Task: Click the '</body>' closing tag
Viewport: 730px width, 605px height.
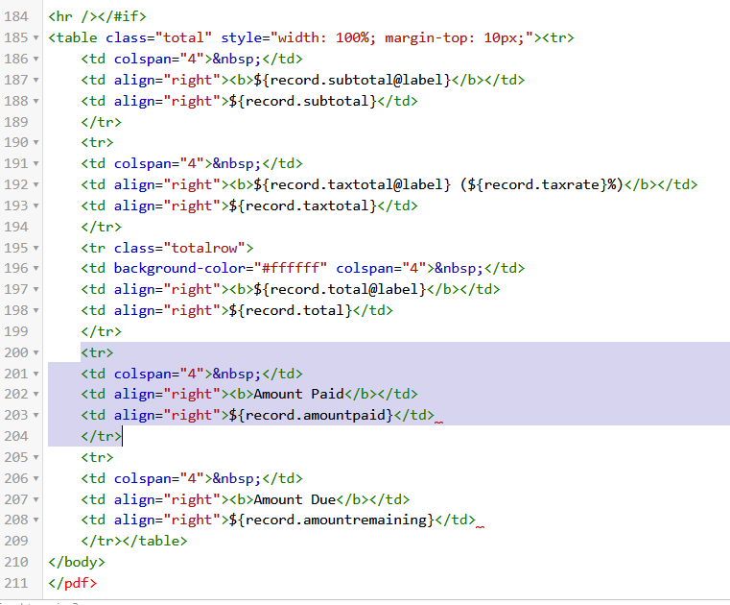Action: [x=77, y=562]
